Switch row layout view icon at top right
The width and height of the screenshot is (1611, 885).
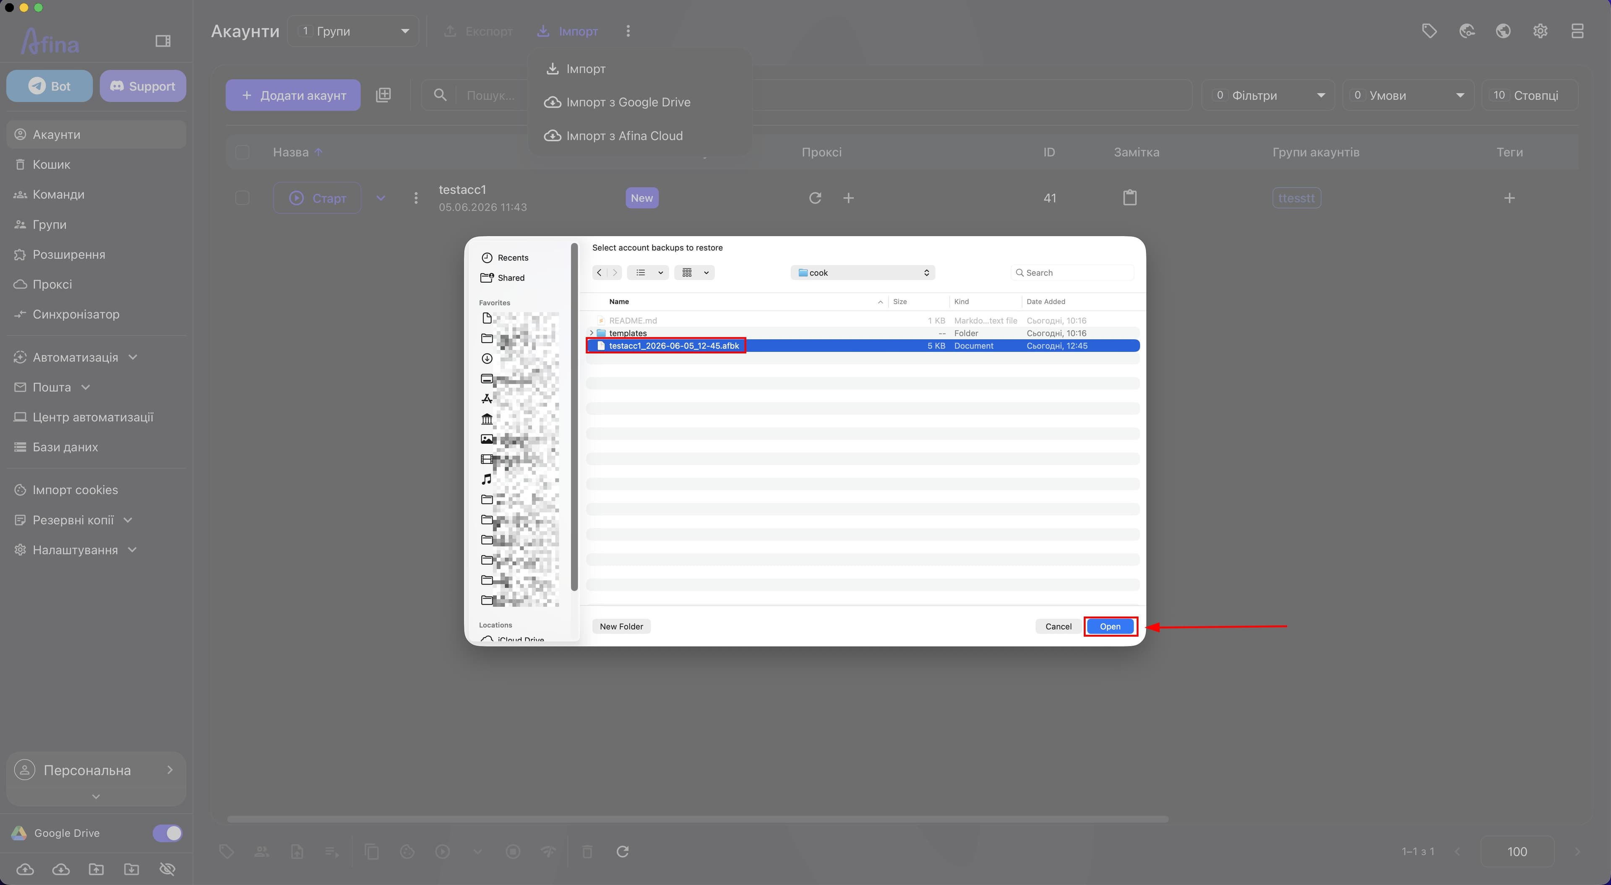1577,31
